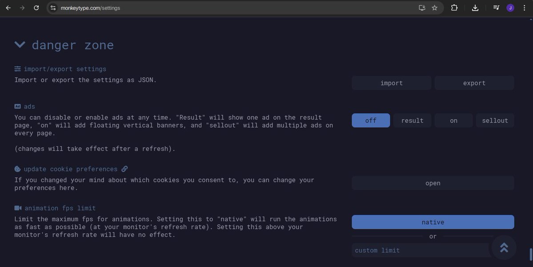Click the ads section icon

pyautogui.click(x=18, y=106)
